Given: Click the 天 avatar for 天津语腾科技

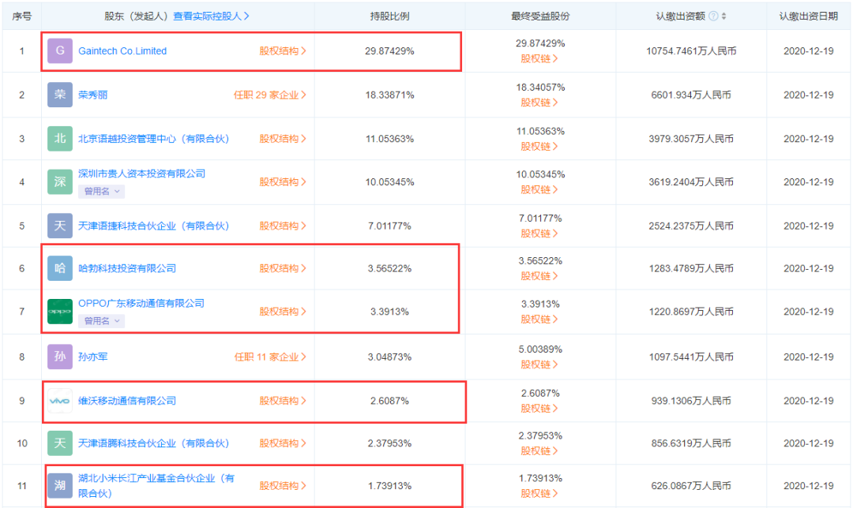Looking at the screenshot, I should pos(60,443).
